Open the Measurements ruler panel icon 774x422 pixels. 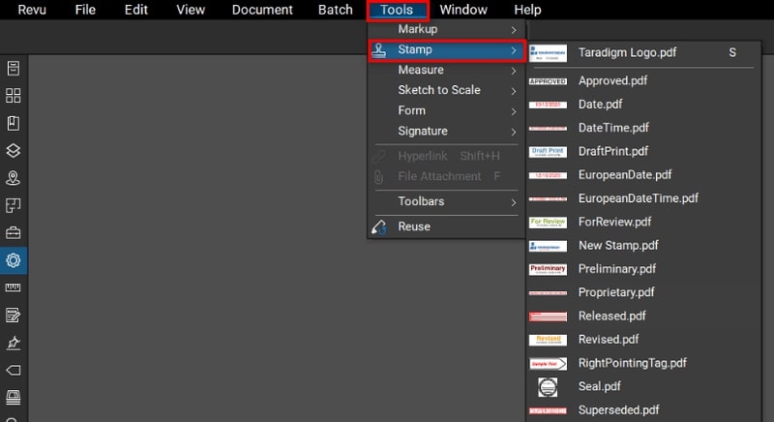coord(14,287)
